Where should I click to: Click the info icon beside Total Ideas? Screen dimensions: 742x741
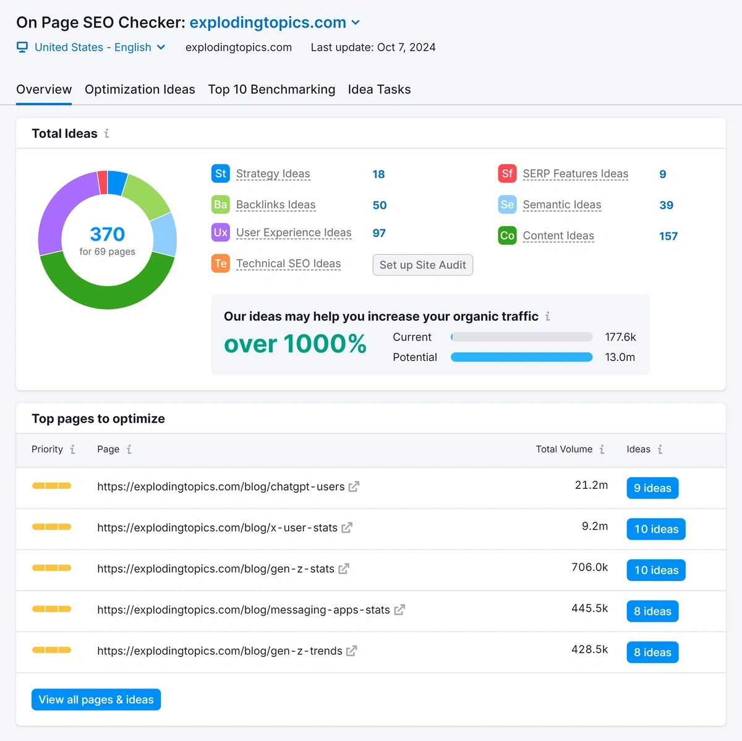107,133
